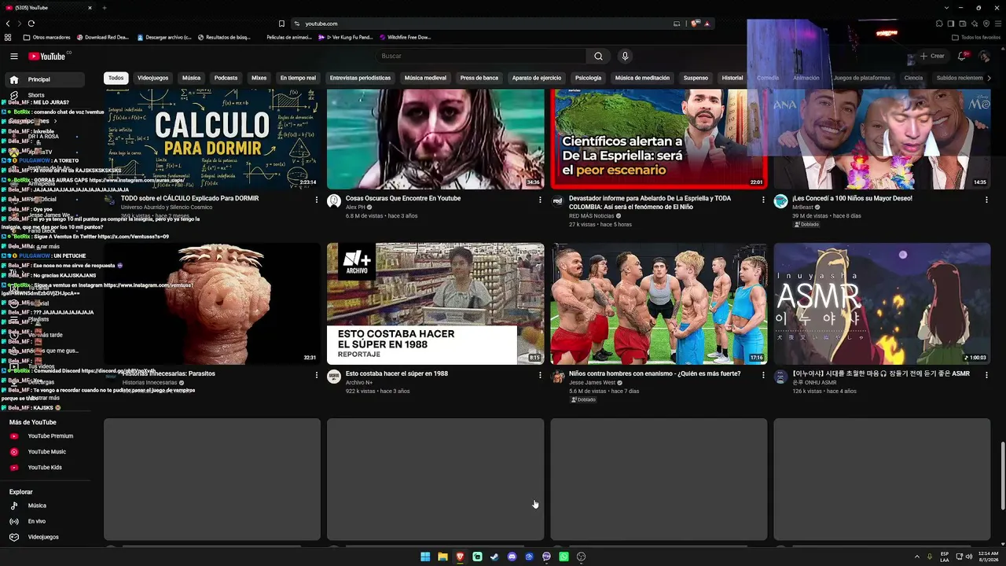The image size is (1006, 566).
Task: Select the Suspenso filter chip
Action: tap(696, 78)
